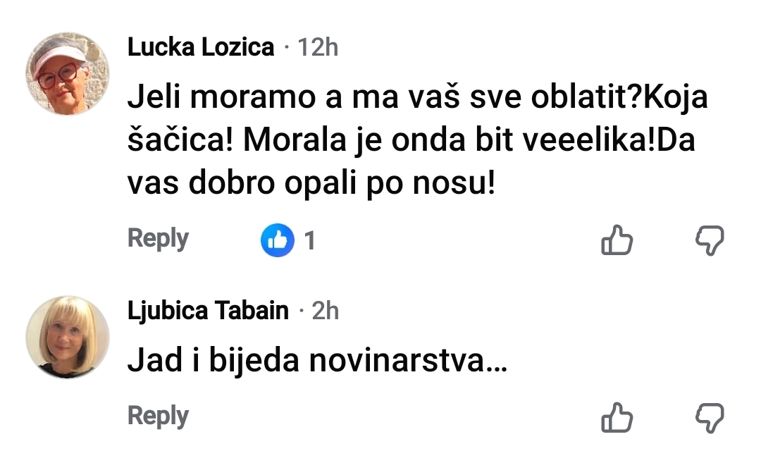Open Lucka Lozica's profile via her name
The width and height of the screenshot is (761, 451).
[x=201, y=47]
